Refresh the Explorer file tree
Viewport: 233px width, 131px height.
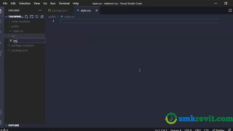[x=37, y=17]
